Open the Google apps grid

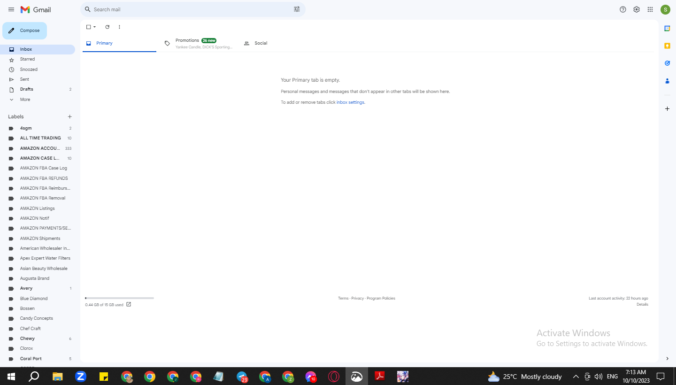click(x=650, y=9)
